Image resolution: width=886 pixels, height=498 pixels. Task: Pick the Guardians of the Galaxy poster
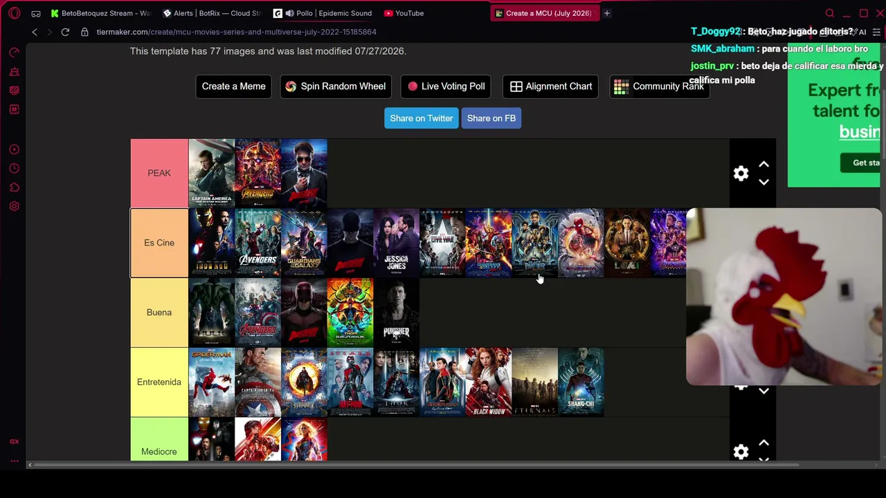click(x=304, y=243)
